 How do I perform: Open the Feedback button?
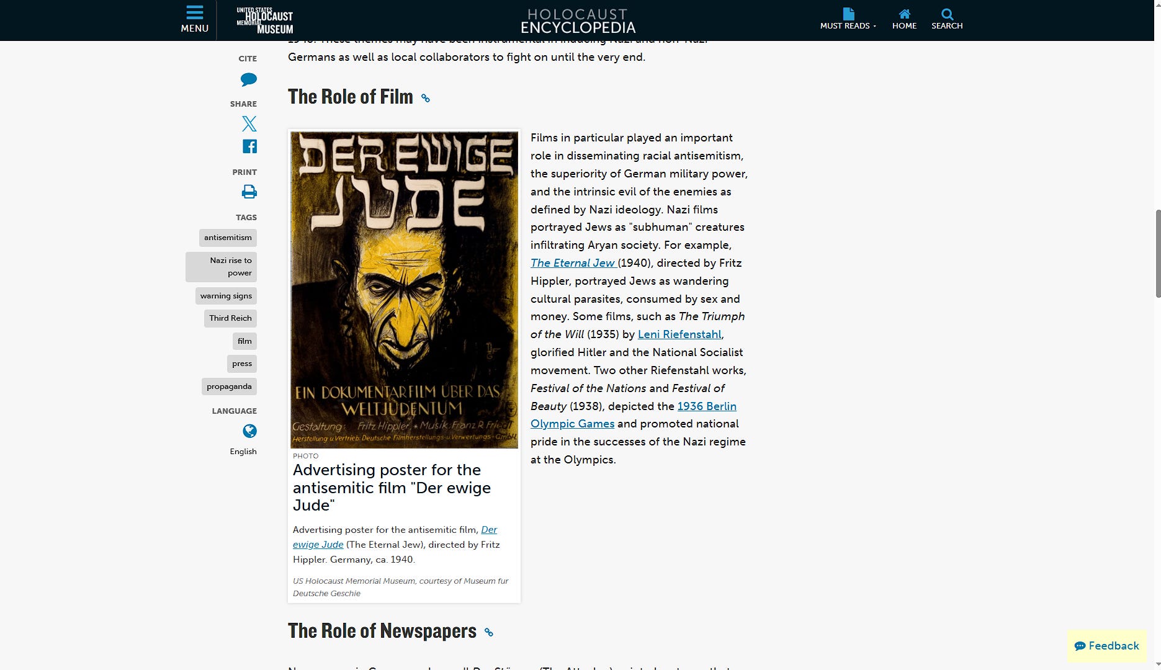point(1107,646)
